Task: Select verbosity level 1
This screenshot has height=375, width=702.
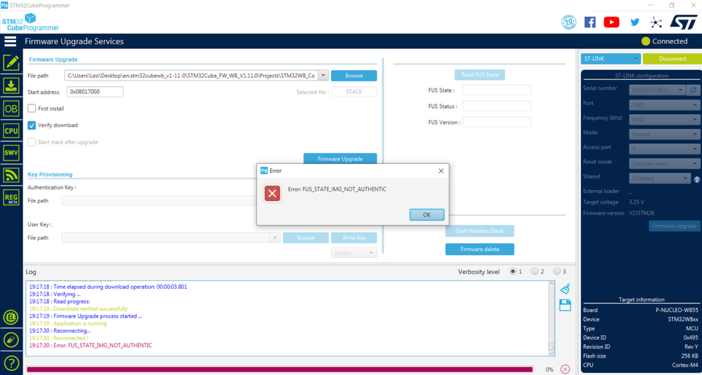Action: [513, 271]
